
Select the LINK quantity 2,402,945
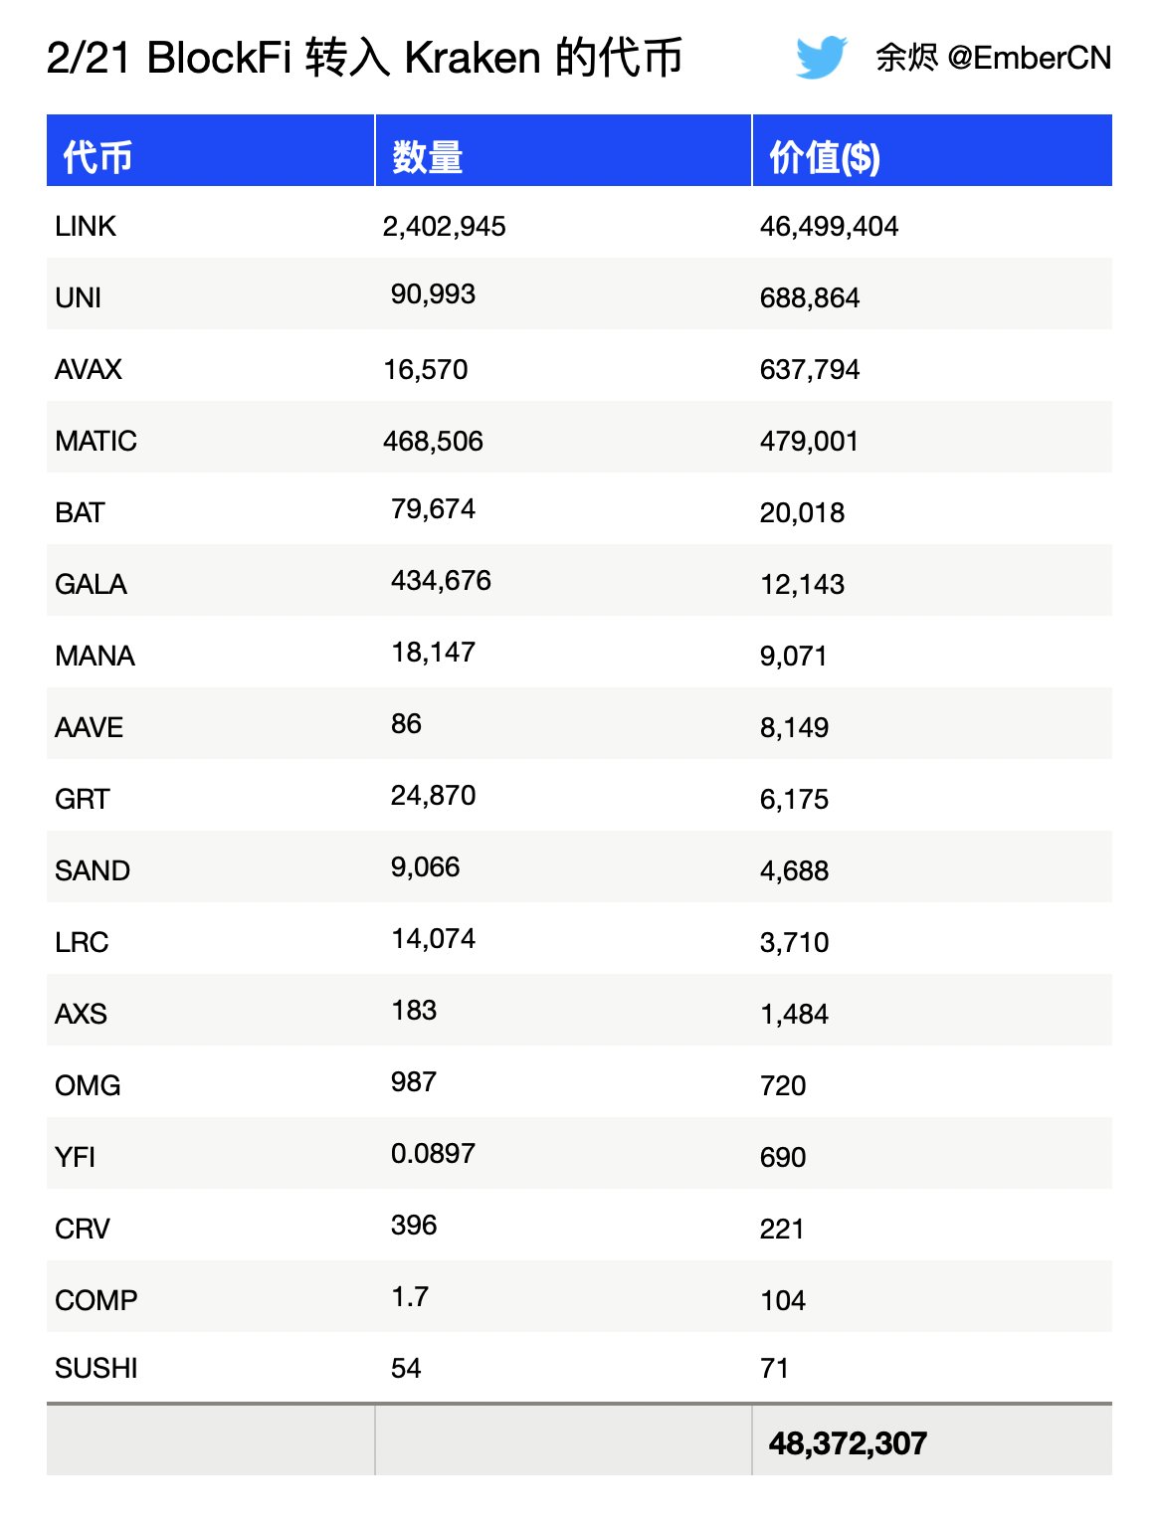point(445,227)
